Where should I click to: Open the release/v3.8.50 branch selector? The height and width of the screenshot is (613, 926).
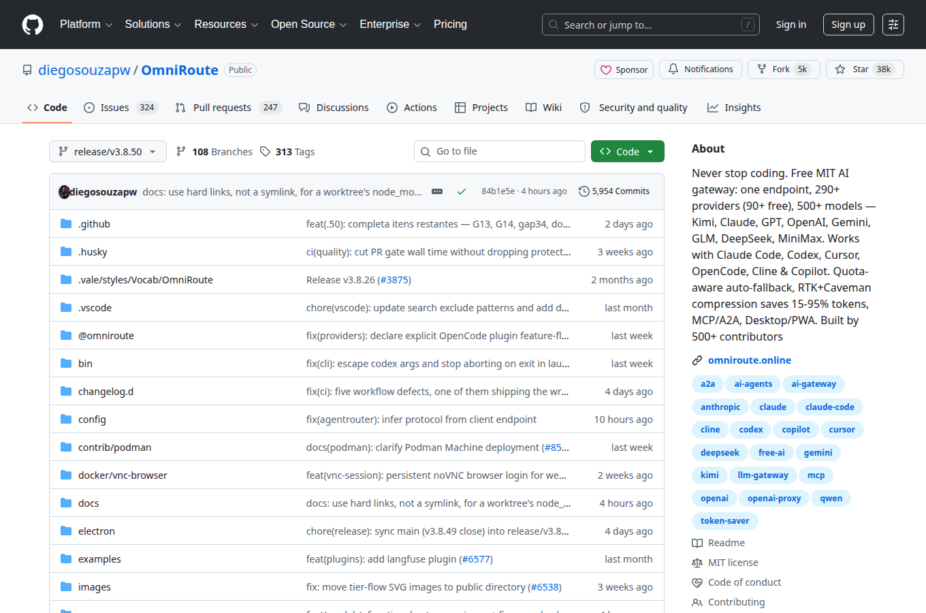[x=108, y=151]
